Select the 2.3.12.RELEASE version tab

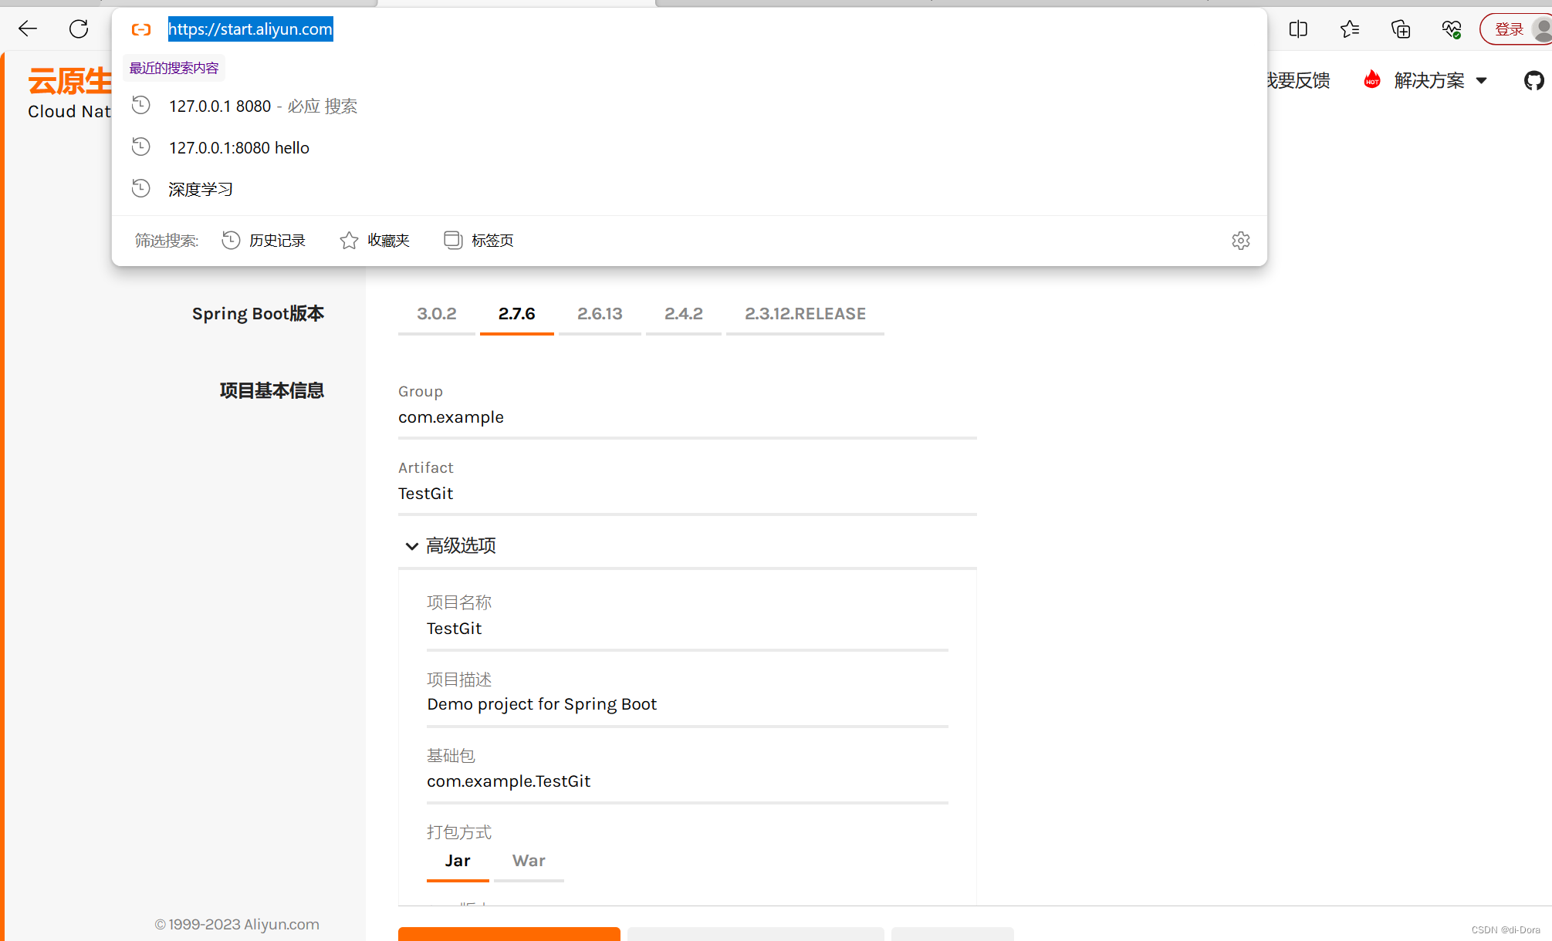[805, 313]
